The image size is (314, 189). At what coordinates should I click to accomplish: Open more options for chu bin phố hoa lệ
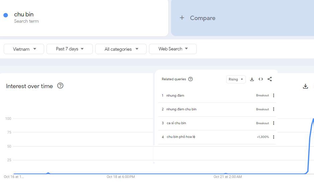click(274, 137)
